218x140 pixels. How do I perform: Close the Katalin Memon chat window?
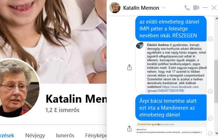pyautogui.click(x=214, y=8)
